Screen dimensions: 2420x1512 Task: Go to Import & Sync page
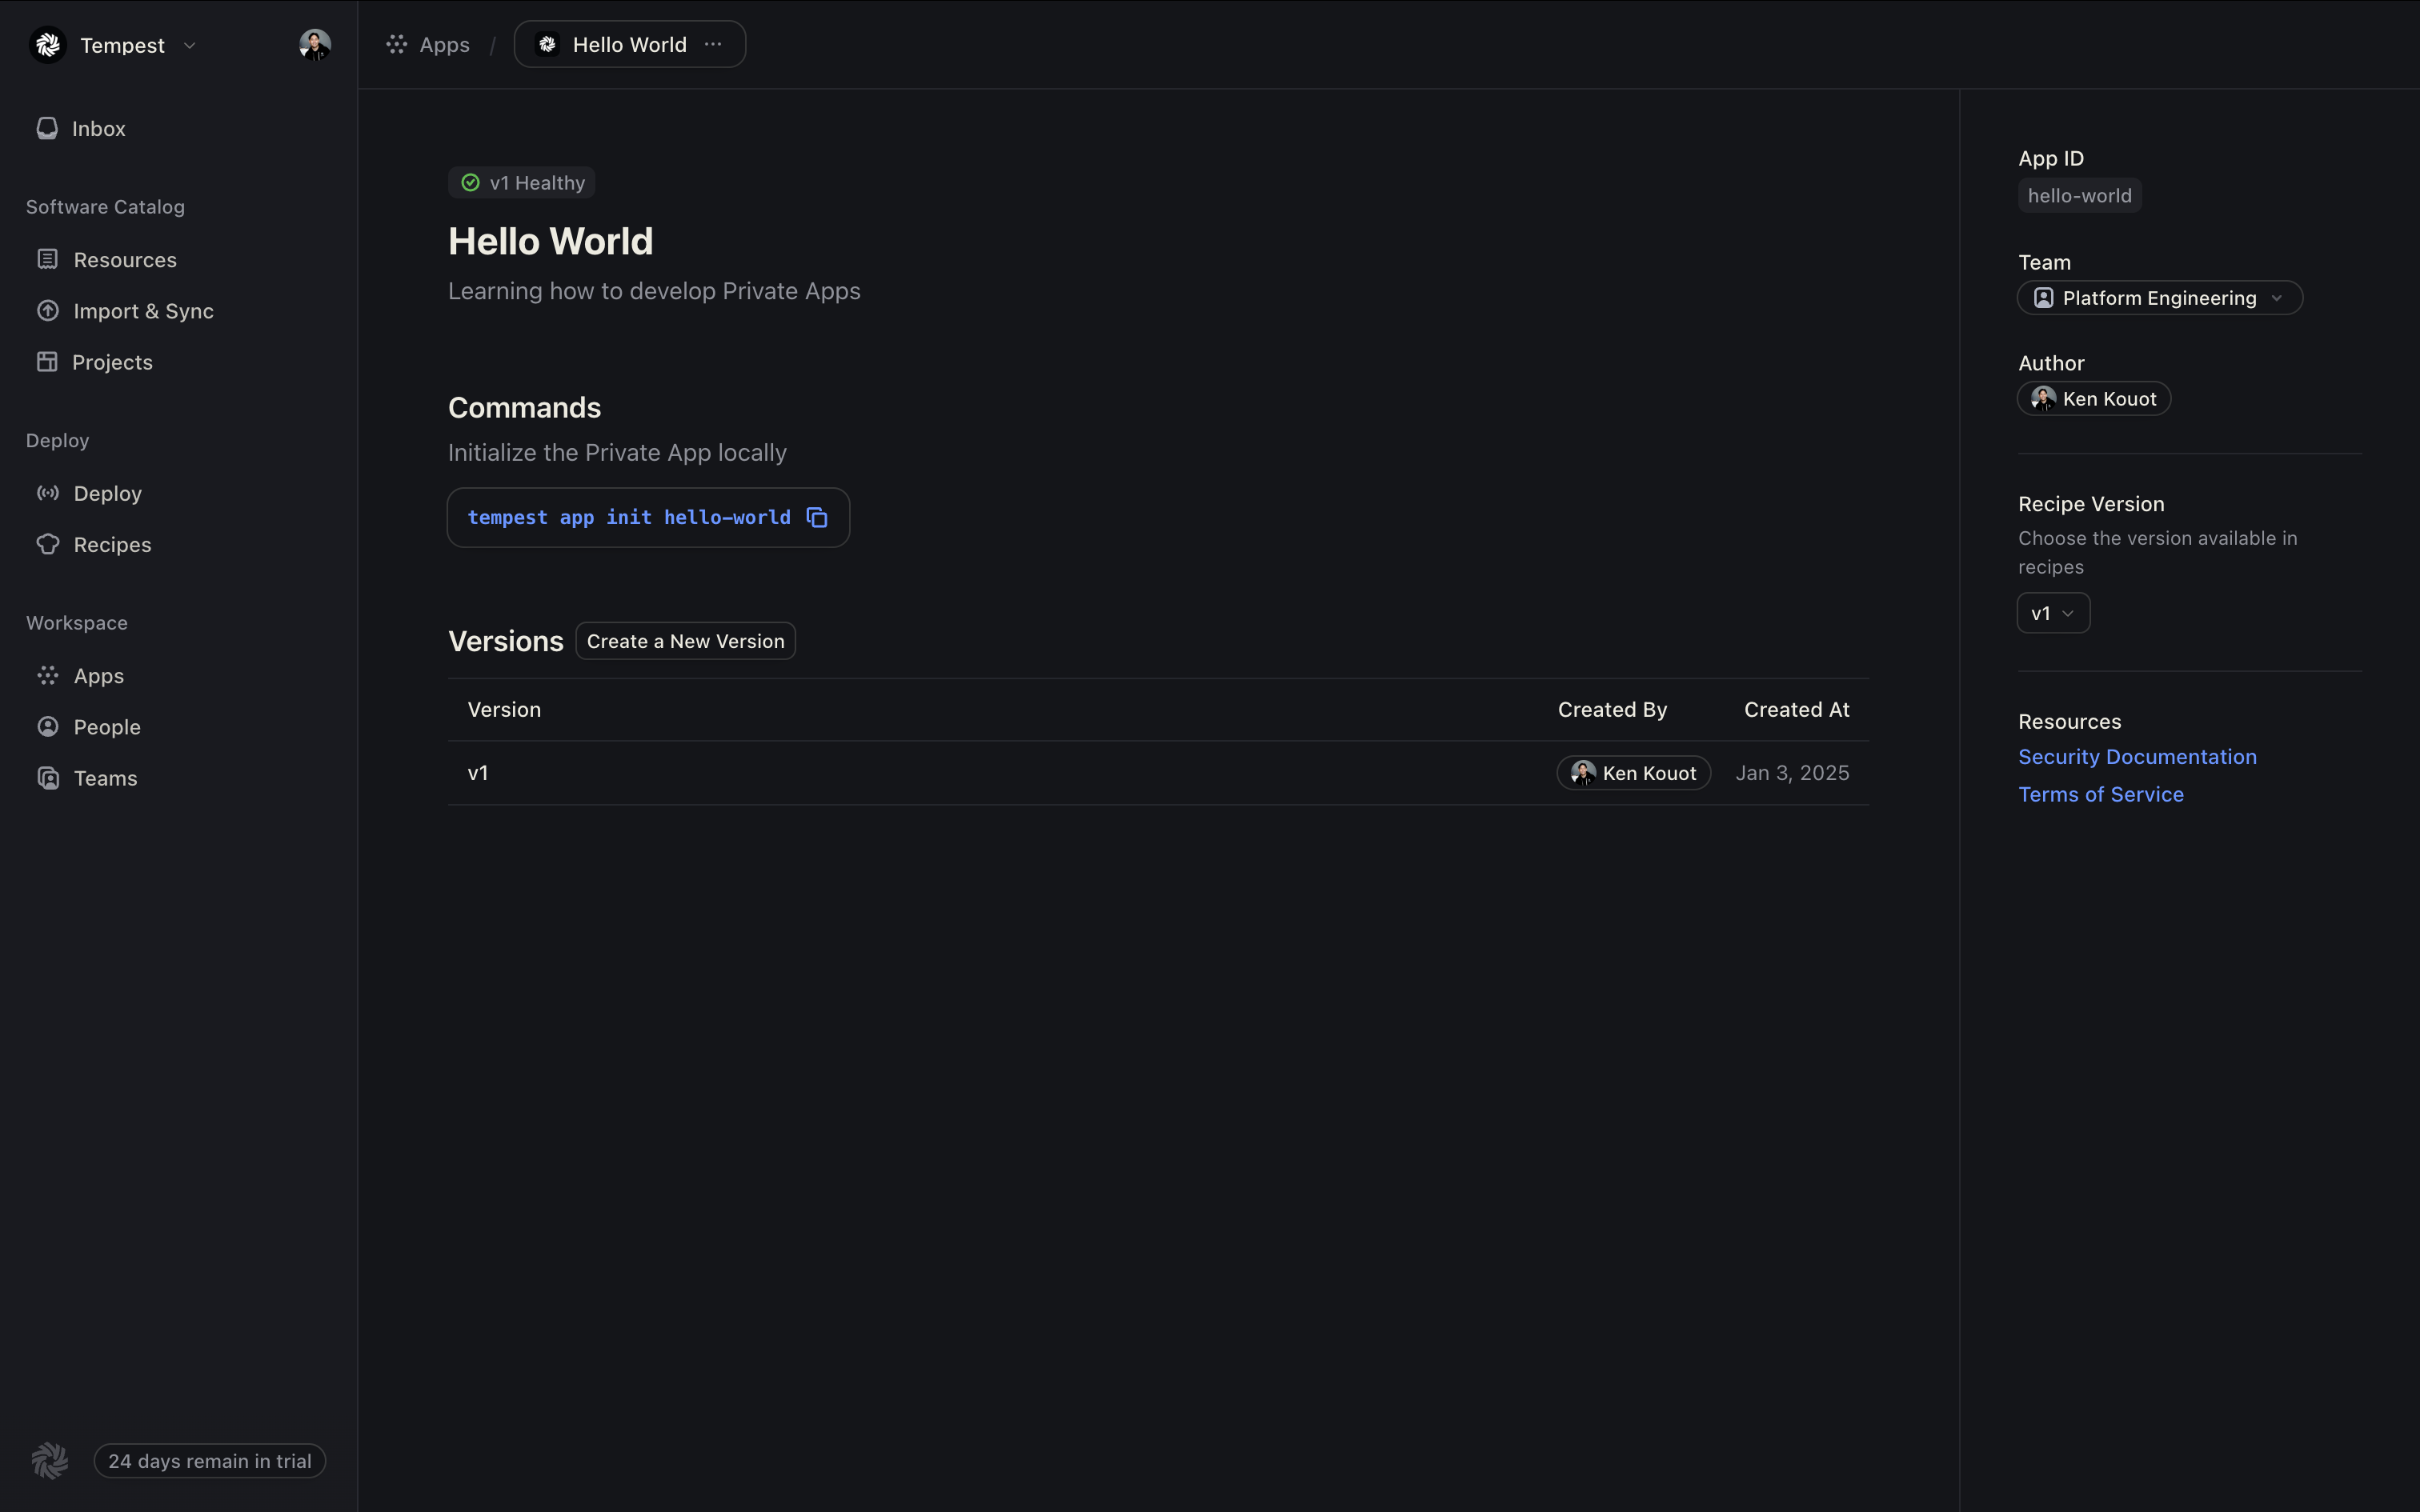143,311
